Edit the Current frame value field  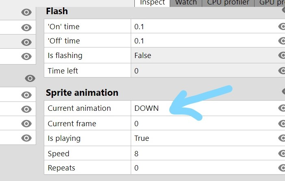[x=204, y=123]
